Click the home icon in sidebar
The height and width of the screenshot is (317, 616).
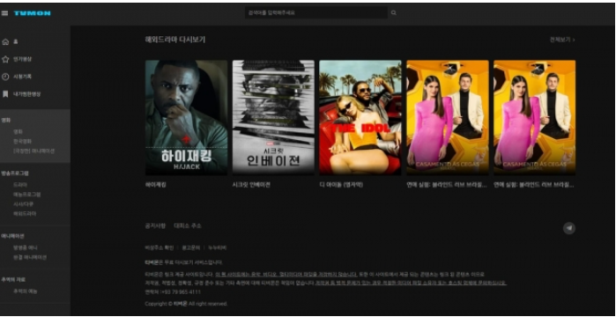point(5,41)
